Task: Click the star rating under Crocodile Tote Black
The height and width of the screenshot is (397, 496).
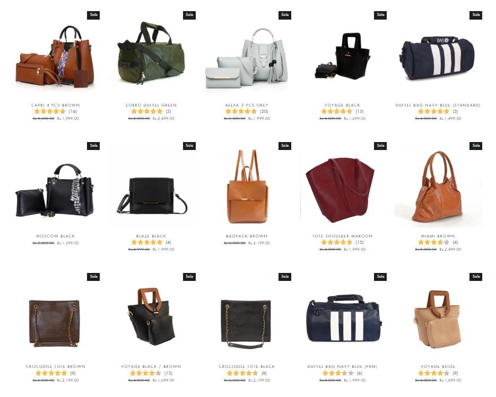Action: [242, 373]
